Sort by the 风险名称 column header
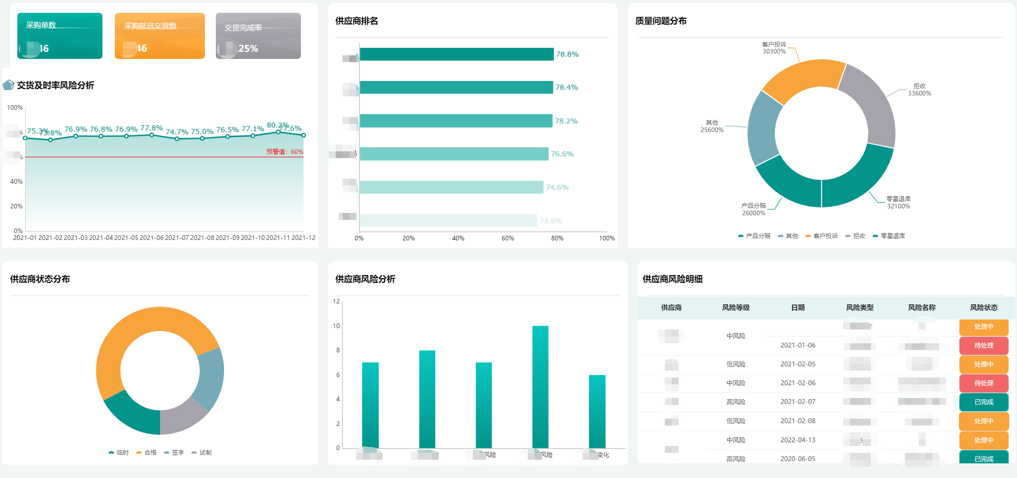The width and height of the screenshot is (1017, 478). tap(922, 308)
